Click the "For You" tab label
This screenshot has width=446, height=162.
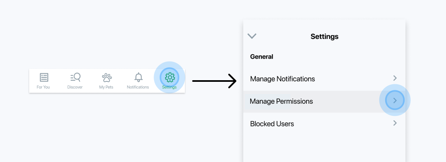pos(43,87)
